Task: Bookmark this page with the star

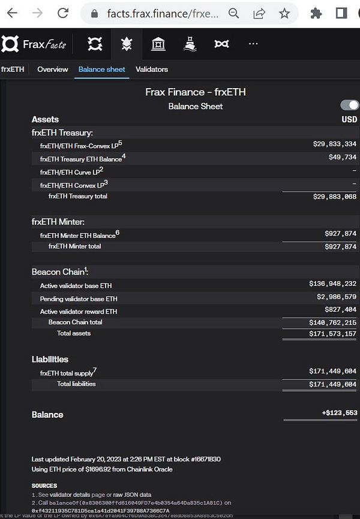Action: tap(284, 13)
